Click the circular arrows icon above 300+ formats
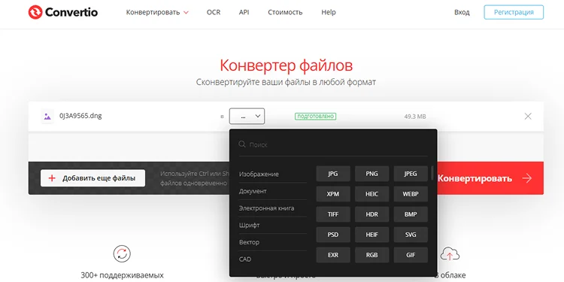The width and height of the screenshot is (564, 282). [122, 253]
